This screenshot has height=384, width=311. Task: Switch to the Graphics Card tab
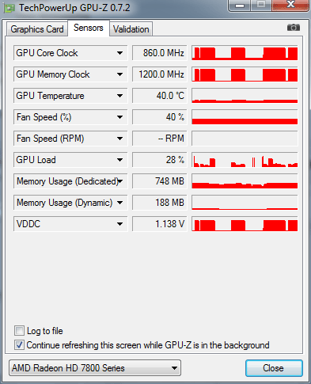coord(37,29)
